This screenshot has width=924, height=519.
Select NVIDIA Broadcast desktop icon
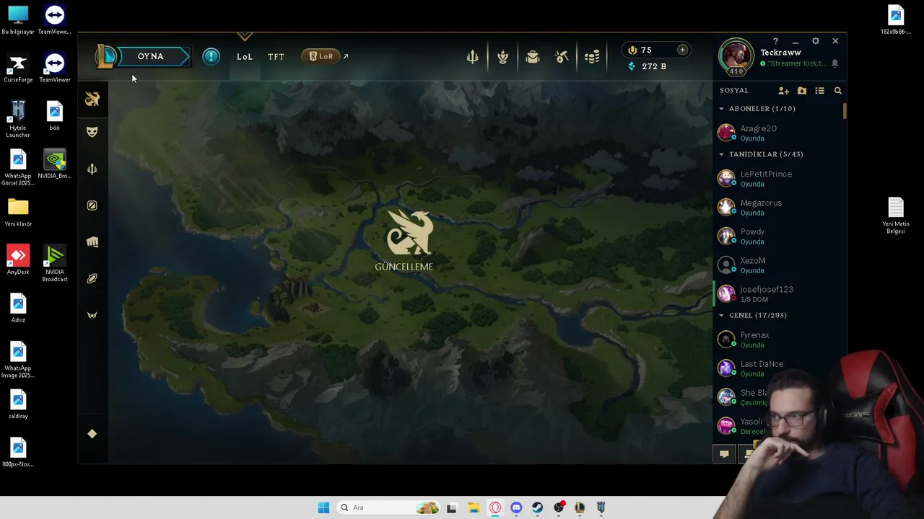point(55,263)
